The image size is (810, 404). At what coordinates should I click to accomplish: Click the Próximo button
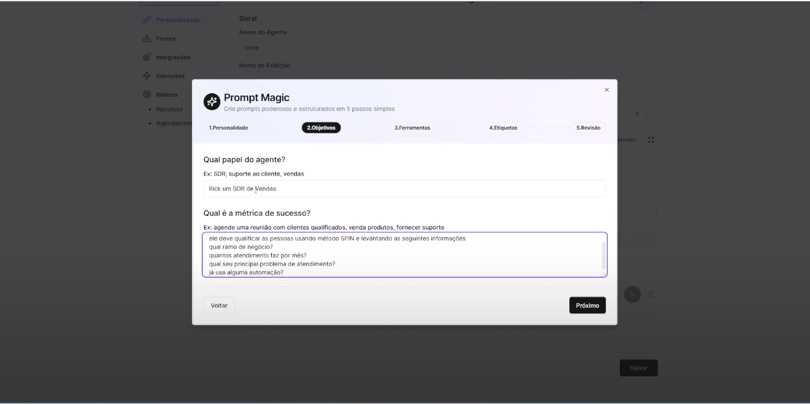click(587, 306)
